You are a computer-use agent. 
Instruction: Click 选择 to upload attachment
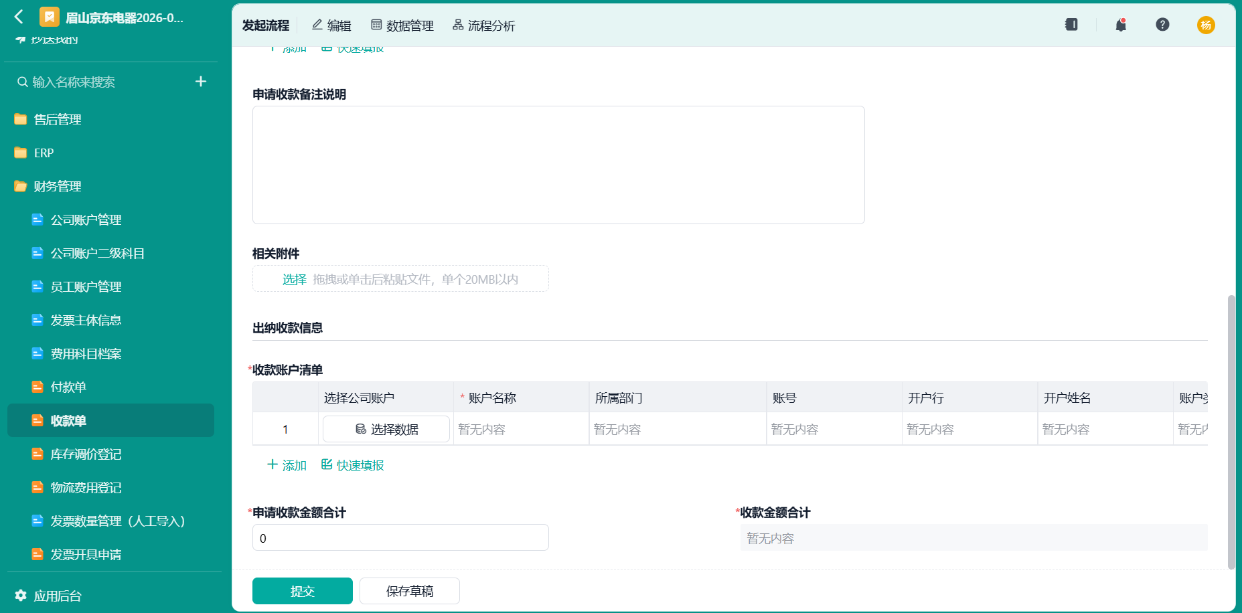click(x=294, y=279)
